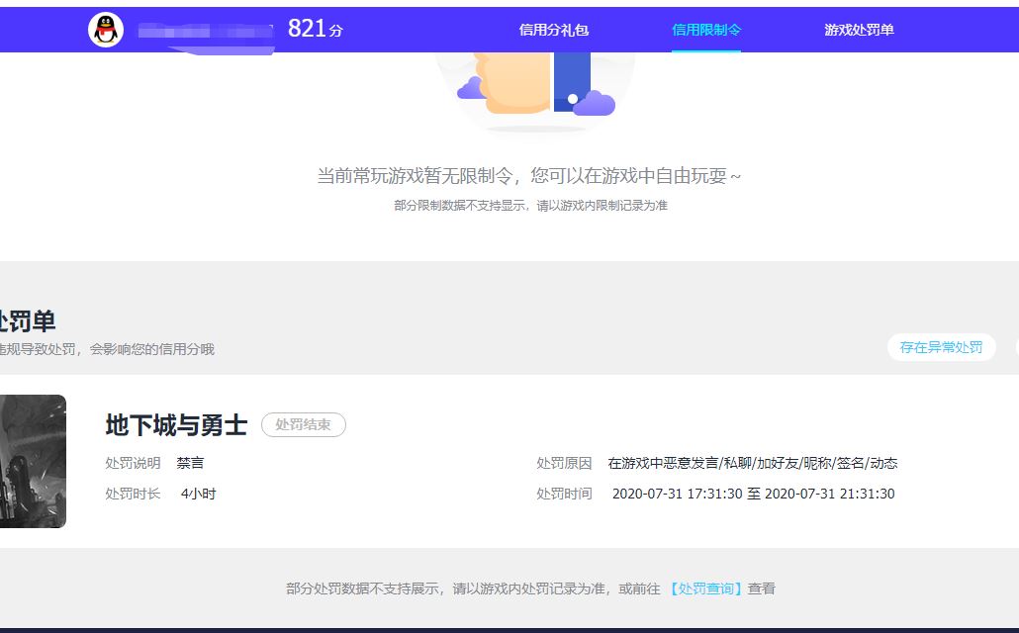The height and width of the screenshot is (633, 1019).
Task: Click the partially visible button at right edge
Action: 1014,347
